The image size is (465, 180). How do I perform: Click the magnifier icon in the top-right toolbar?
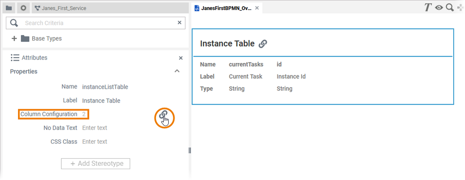click(449, 7)
